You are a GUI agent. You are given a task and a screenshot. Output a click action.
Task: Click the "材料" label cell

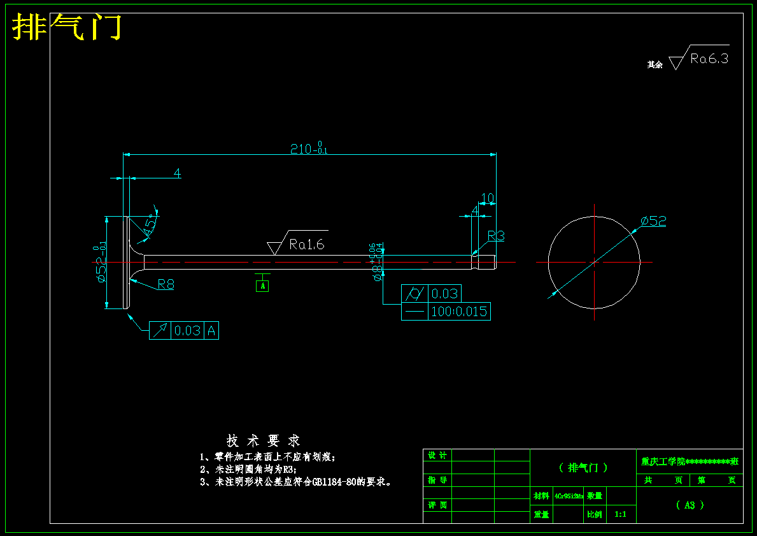click(541, 496)
